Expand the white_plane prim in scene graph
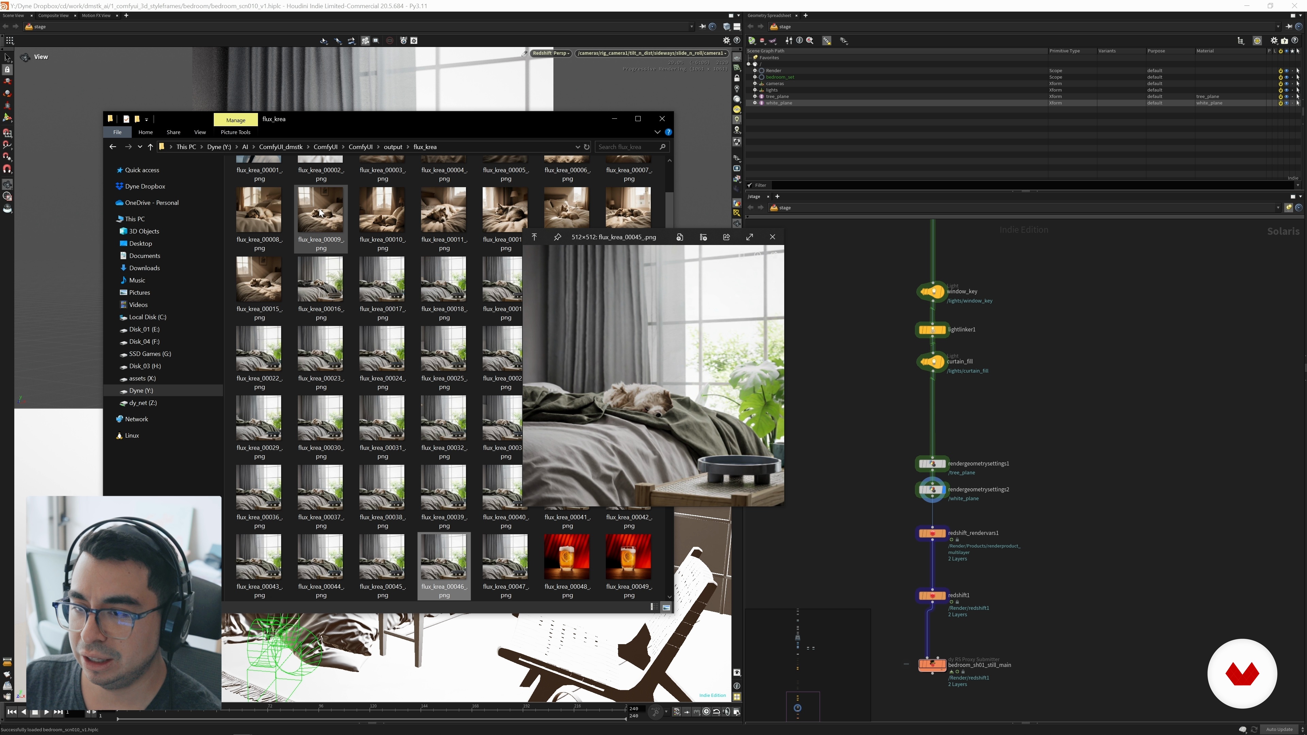The image size is (1307, 735). tap(755, 103)
